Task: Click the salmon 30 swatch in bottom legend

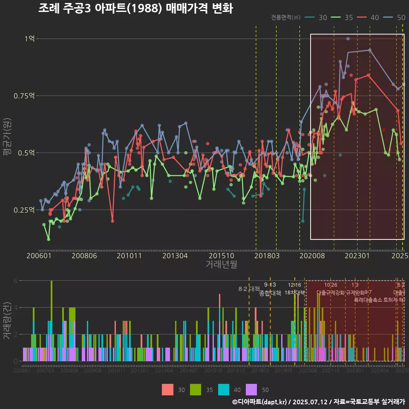Action: tap(167, 389)
